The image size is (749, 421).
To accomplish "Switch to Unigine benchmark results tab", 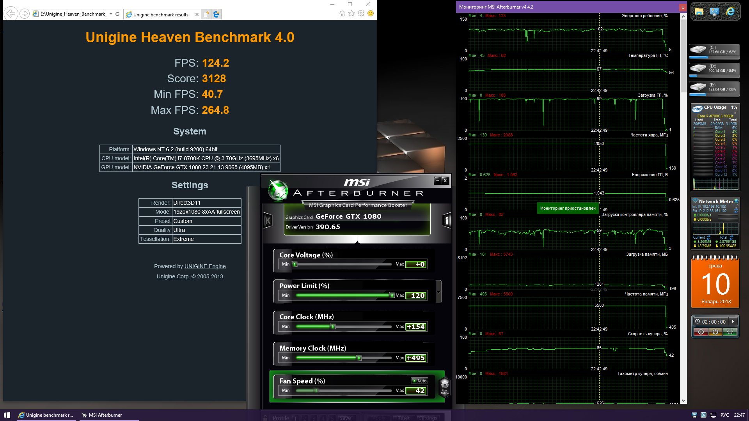I will click(161, 14).
